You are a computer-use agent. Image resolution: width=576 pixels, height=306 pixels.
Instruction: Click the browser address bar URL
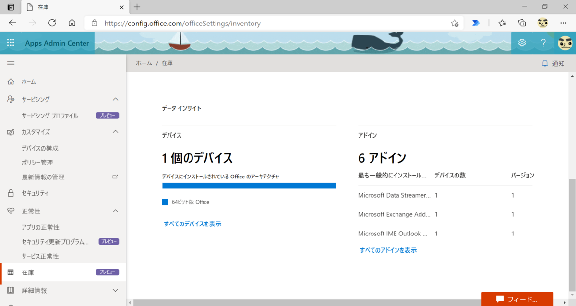183,23
